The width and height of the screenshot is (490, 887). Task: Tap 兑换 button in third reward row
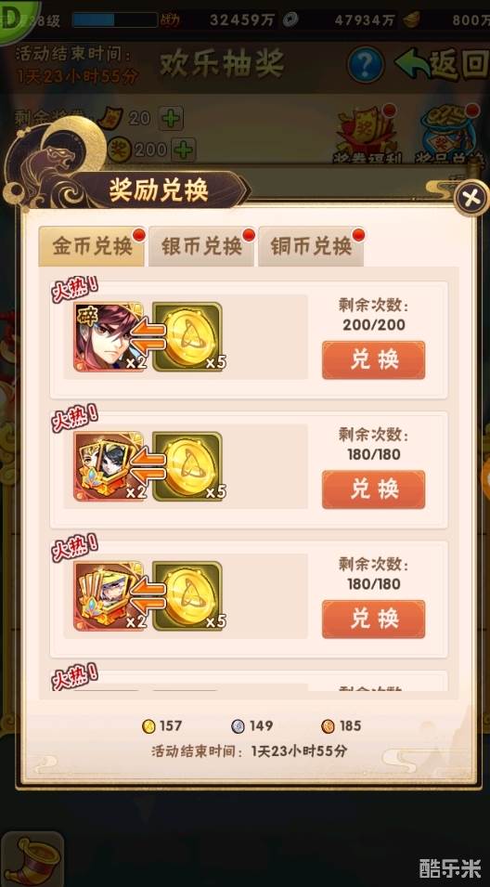point(374,619)
